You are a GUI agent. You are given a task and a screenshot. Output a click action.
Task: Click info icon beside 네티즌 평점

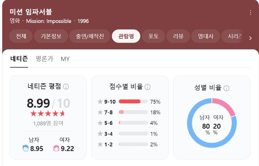point(66,87)
